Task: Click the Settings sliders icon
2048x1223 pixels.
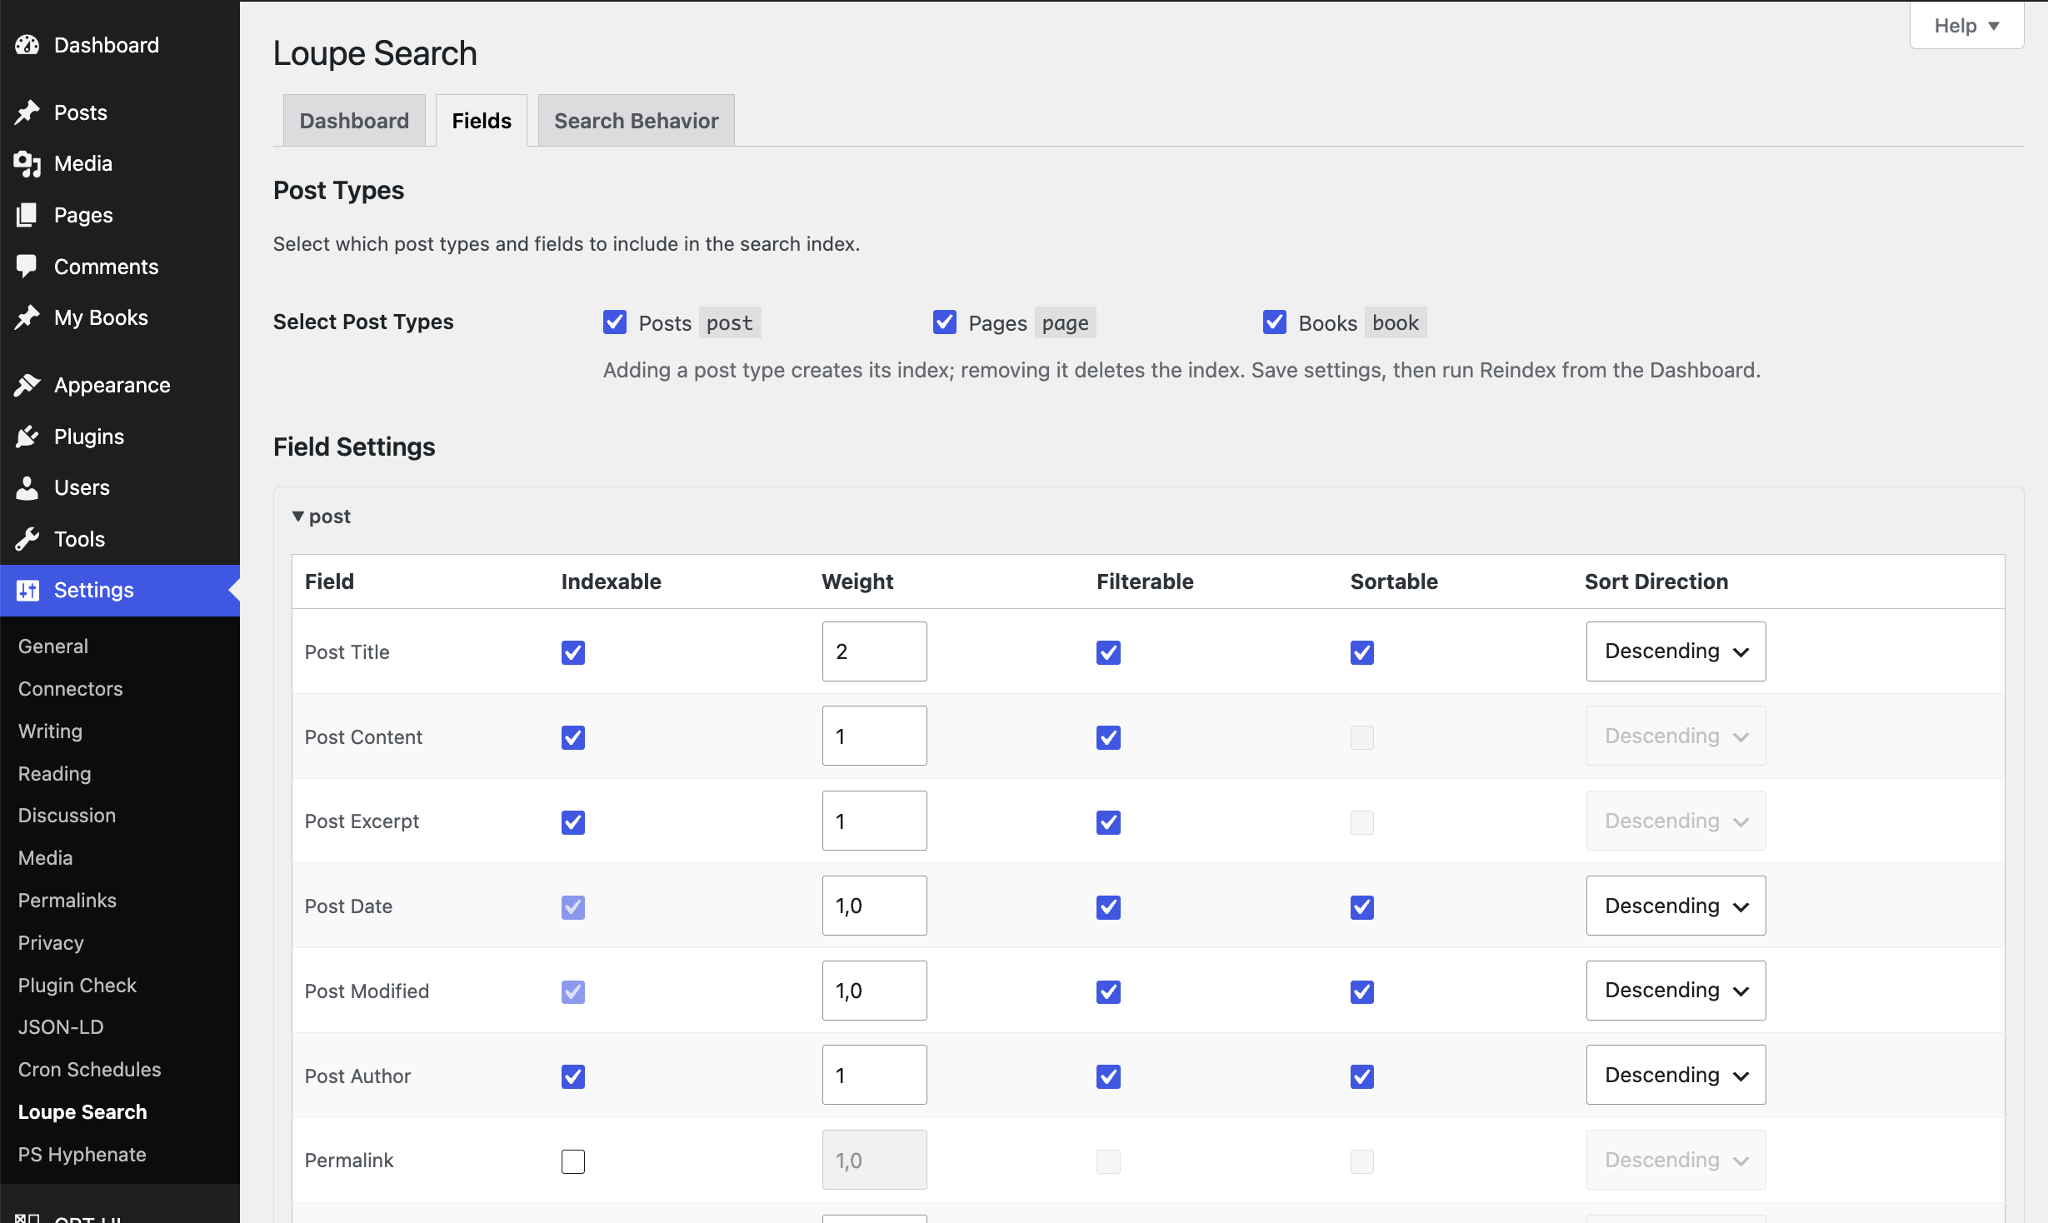Action: 27,591
